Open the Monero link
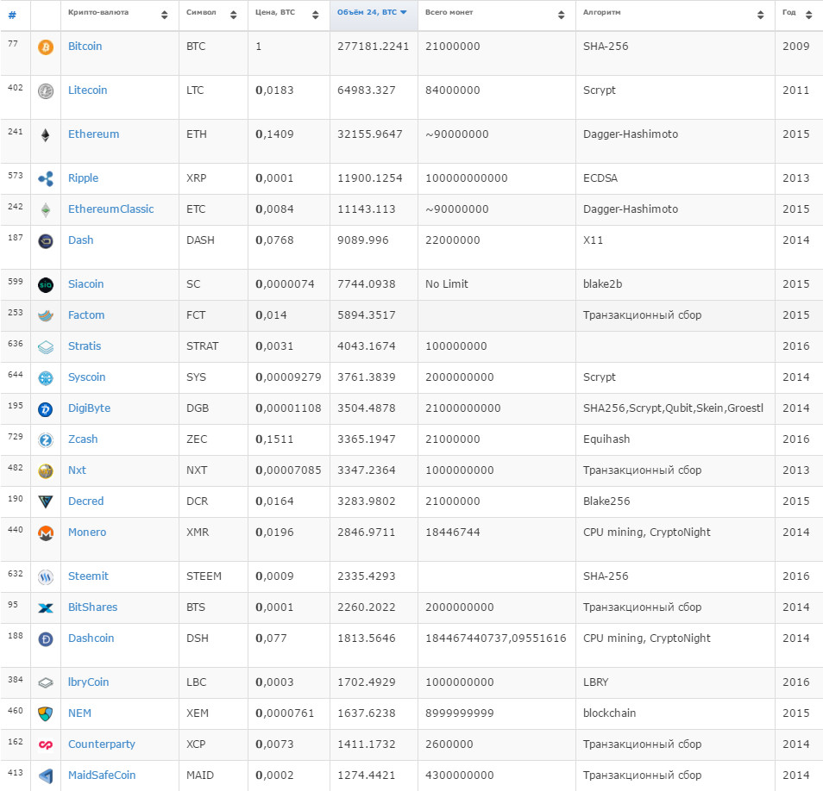 87,532
